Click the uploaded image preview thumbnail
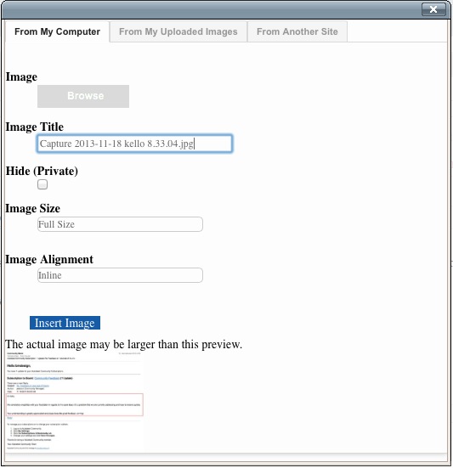This screenshot has height=468, width=453. [x=75, y=402]
